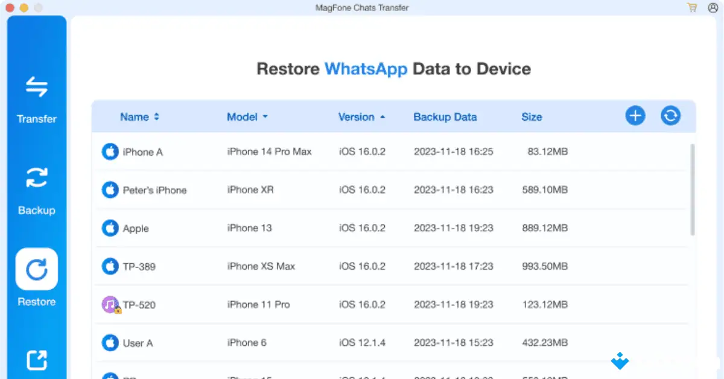Open the account icon in the title bar
Image resolution: width=724 pixels, height=379 pixels.
[713, 8]
